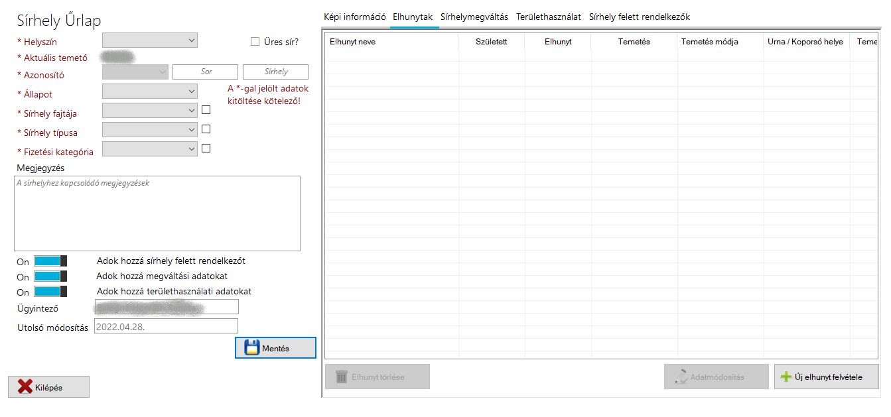The height and width of the screenshot is (417, 891).
Task: Open the Sírhely típusa combo box
Action: click(150, 129)
